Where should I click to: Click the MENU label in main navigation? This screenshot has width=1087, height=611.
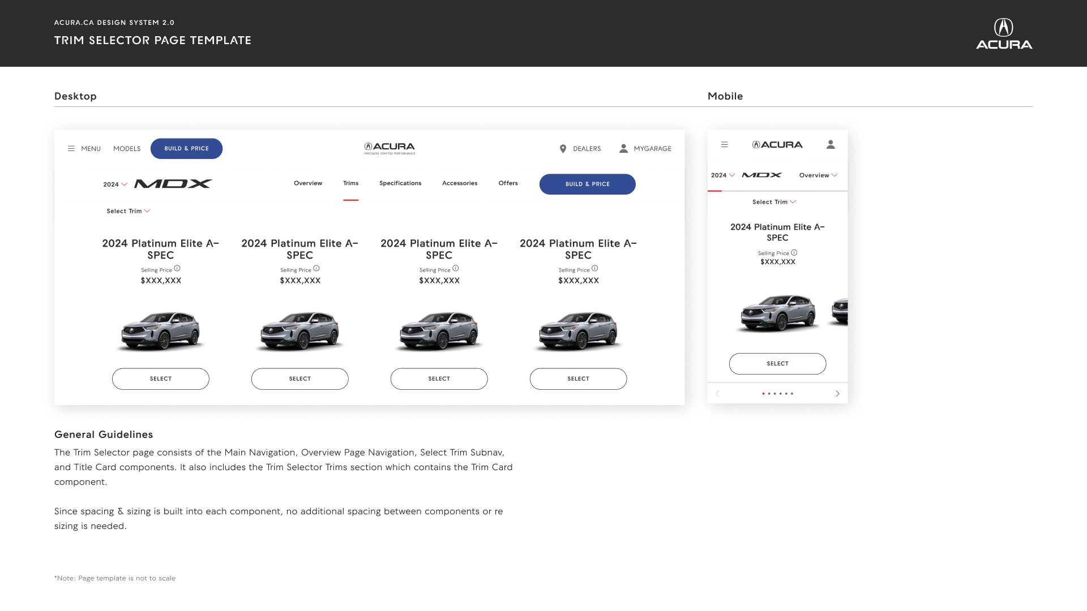[x=91, y=149]
